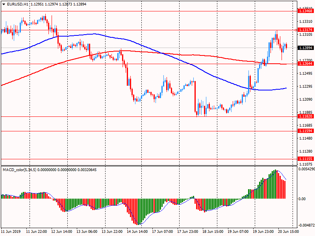Click the 0.00 MACD scale value
The width and height of the screenshot is (315, 236).
[x=302, y=199]
